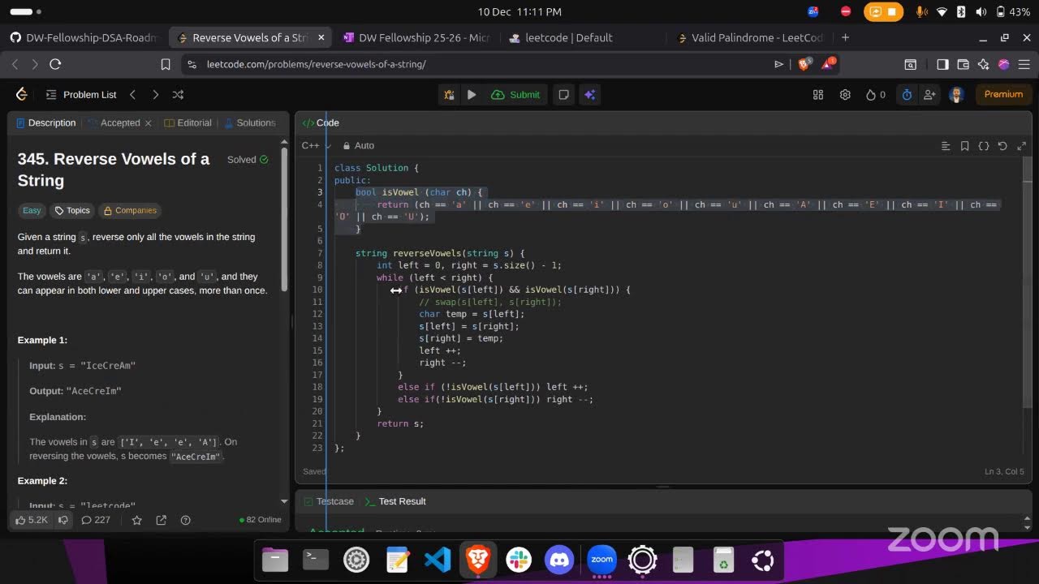
Task: Click the Auto lock setting in editor
Action: (358, 146)
